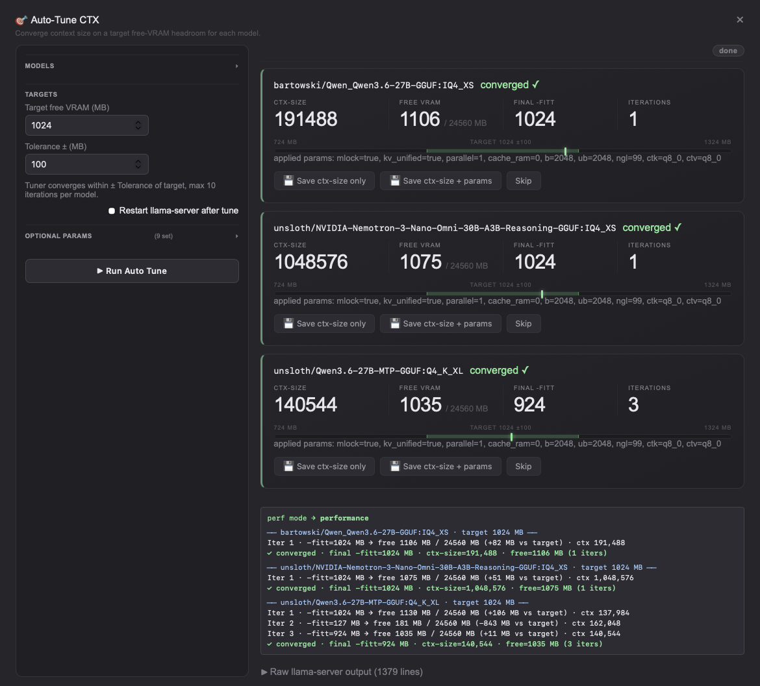Save ctx-size only for bartowski Qwen3.6-27B IQ4_XS

(324, 180)
